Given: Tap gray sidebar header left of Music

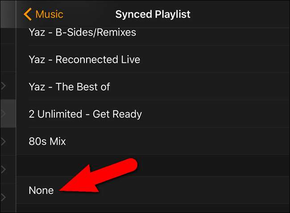Looking at the screenshot, I should 8,14.
